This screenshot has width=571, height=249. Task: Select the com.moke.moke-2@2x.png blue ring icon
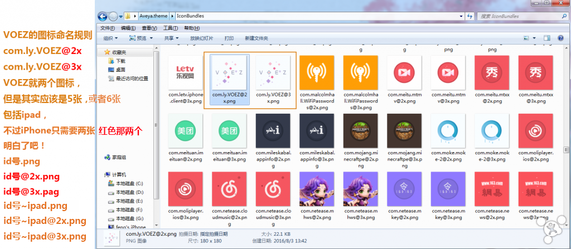448,131
